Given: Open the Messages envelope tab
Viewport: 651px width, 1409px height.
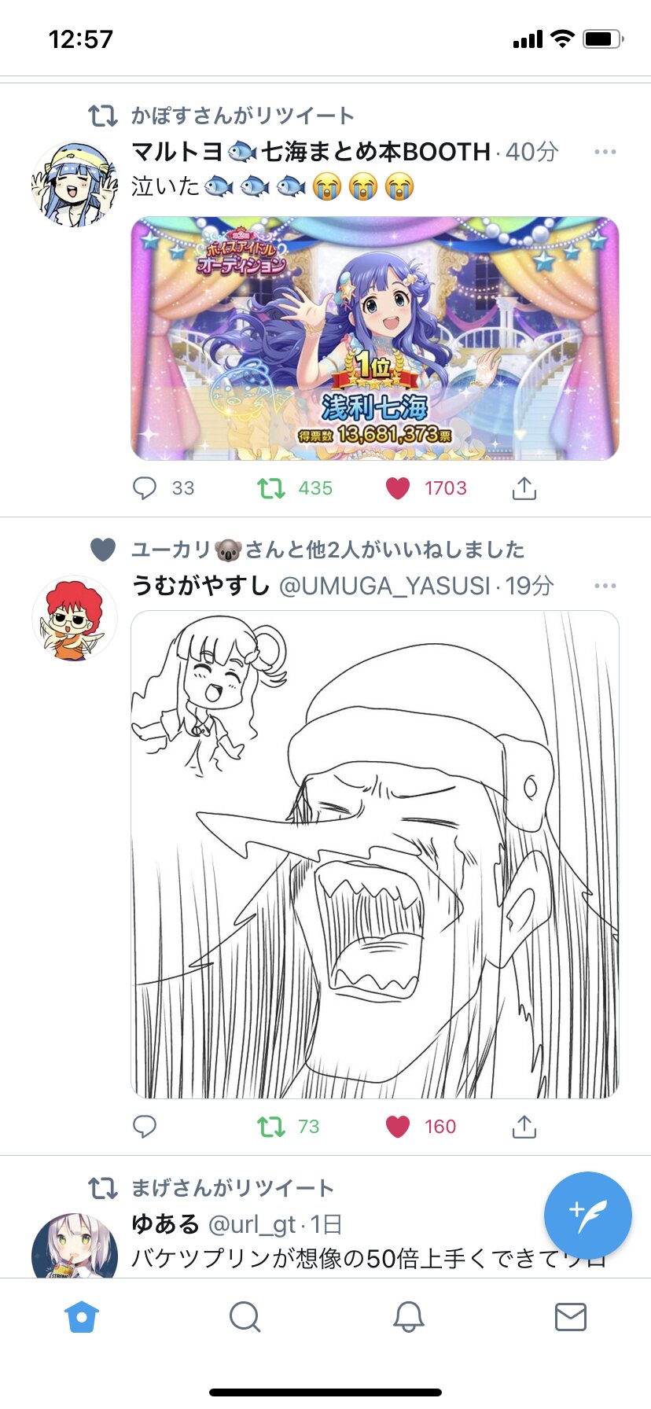Looking at the screenshot, I should pos(570,1316).
